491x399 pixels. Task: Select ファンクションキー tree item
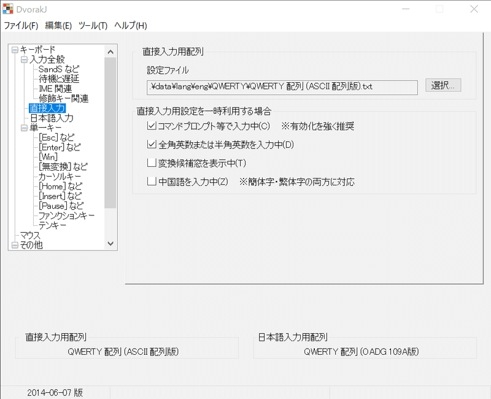pyautogui.click(x=66, y=215)
